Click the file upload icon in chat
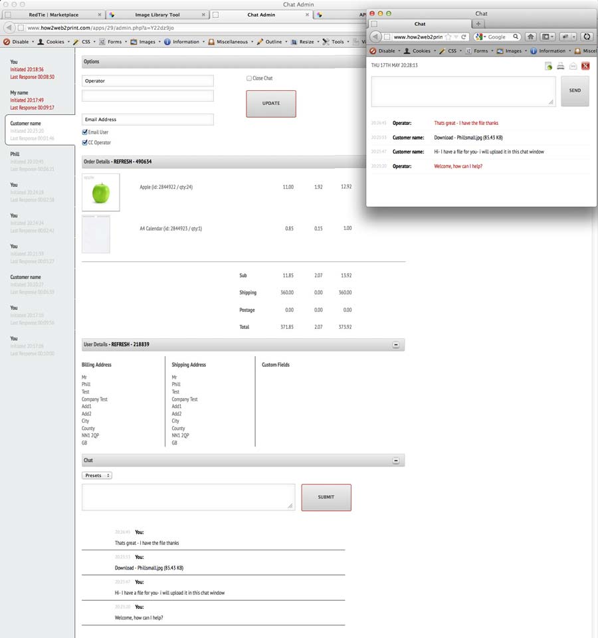This screenshot has height=638, width=598. [548, 66]
